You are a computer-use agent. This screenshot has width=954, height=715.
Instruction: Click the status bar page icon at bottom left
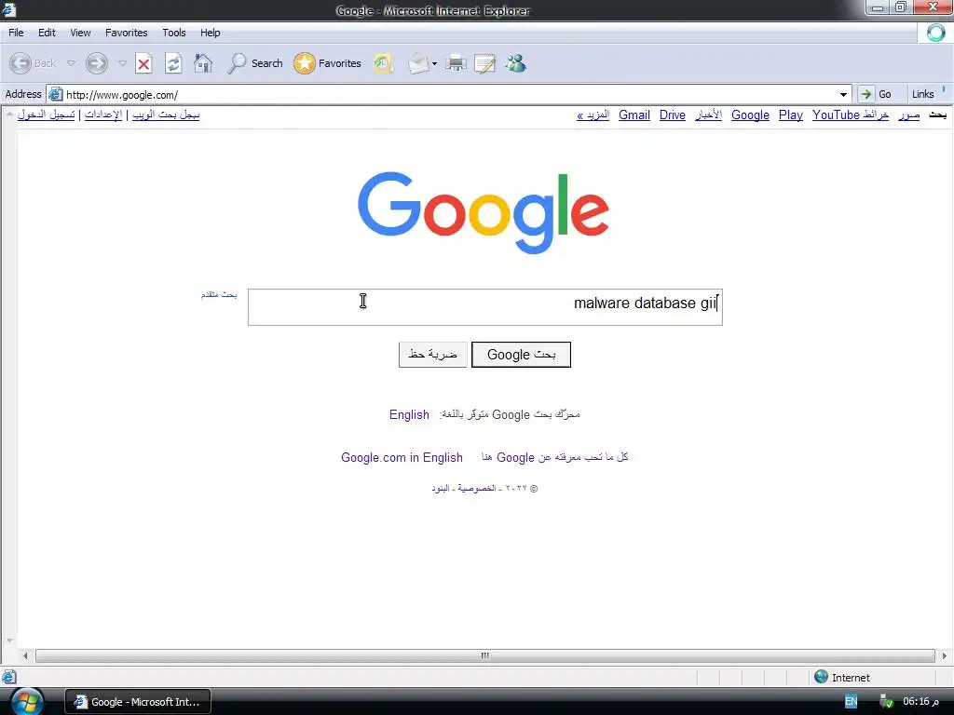click(8, 677)
